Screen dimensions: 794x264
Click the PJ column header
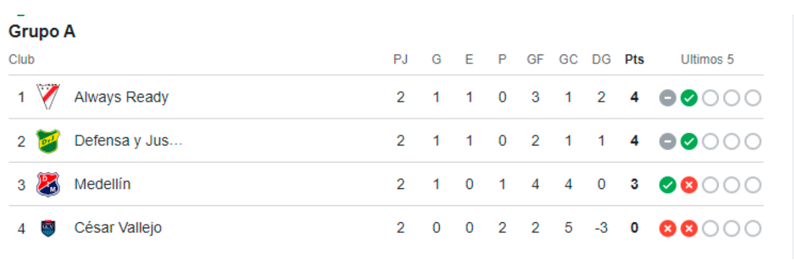[x=400, y=59]
